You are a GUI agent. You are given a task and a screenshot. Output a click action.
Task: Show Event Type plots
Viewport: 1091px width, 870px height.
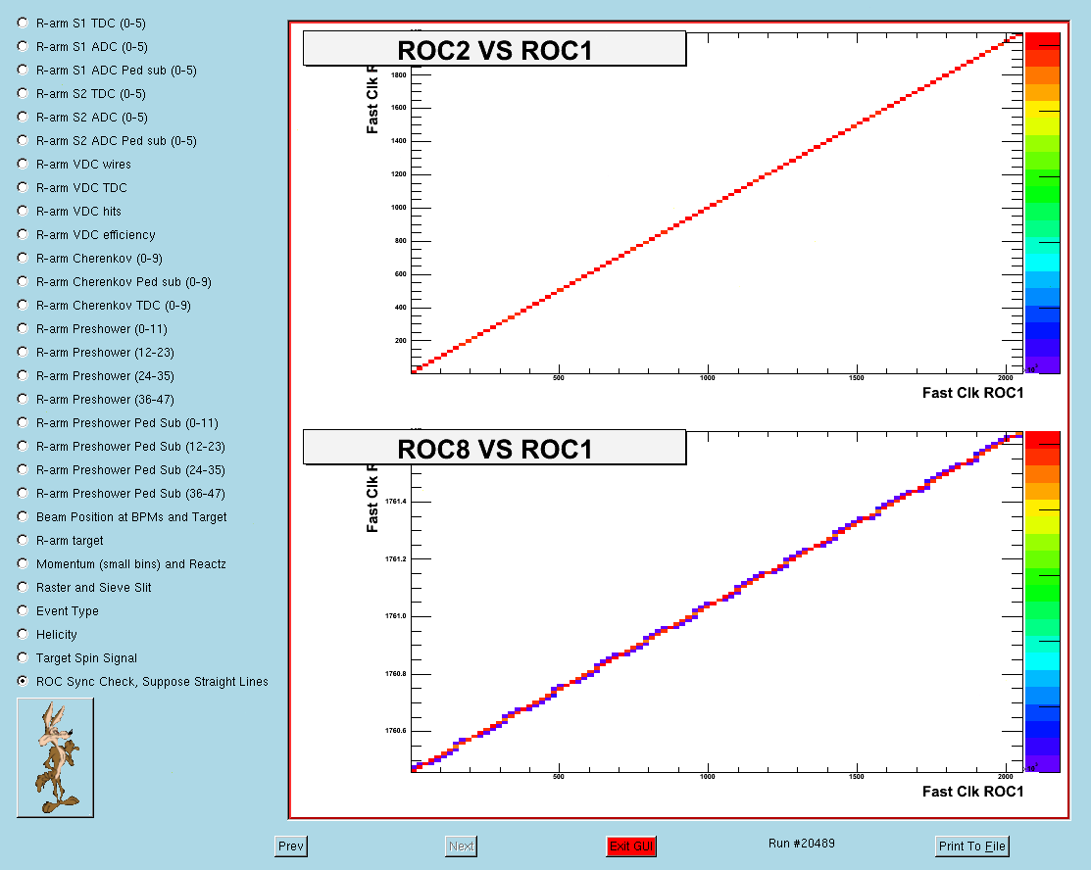pos(23,610)
